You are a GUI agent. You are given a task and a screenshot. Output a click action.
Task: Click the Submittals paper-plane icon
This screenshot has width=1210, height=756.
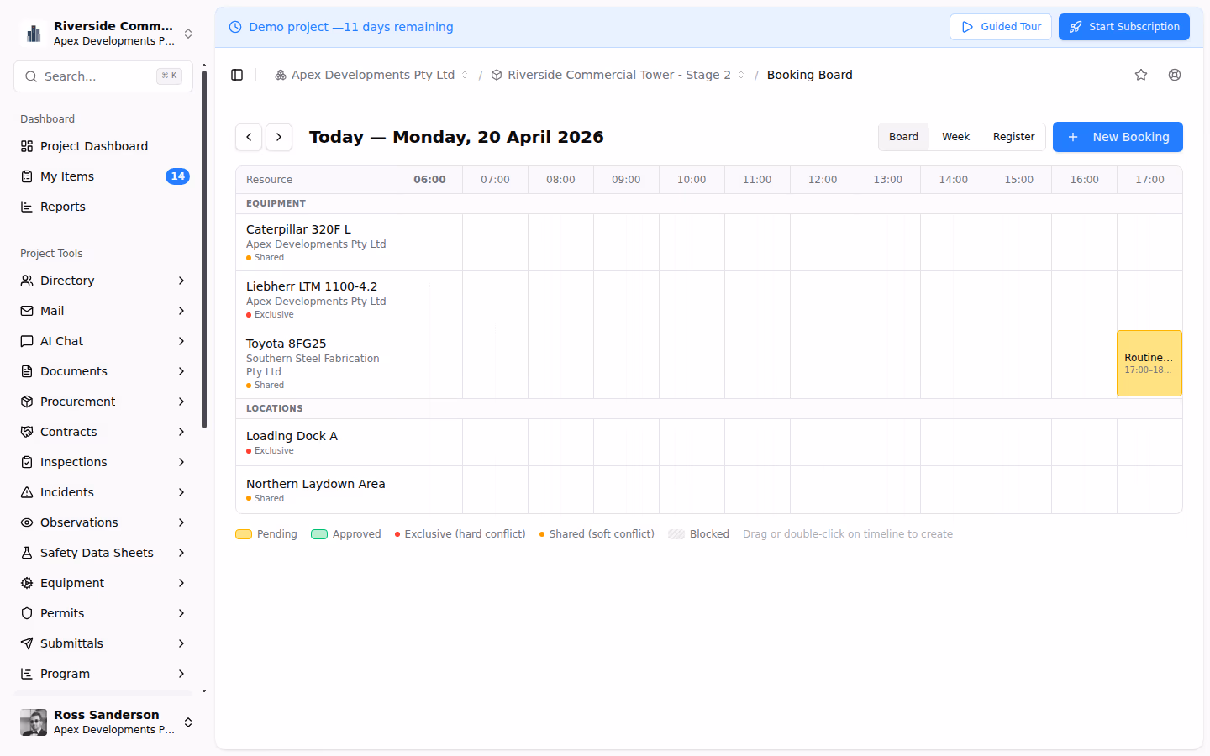pos(24,643)
